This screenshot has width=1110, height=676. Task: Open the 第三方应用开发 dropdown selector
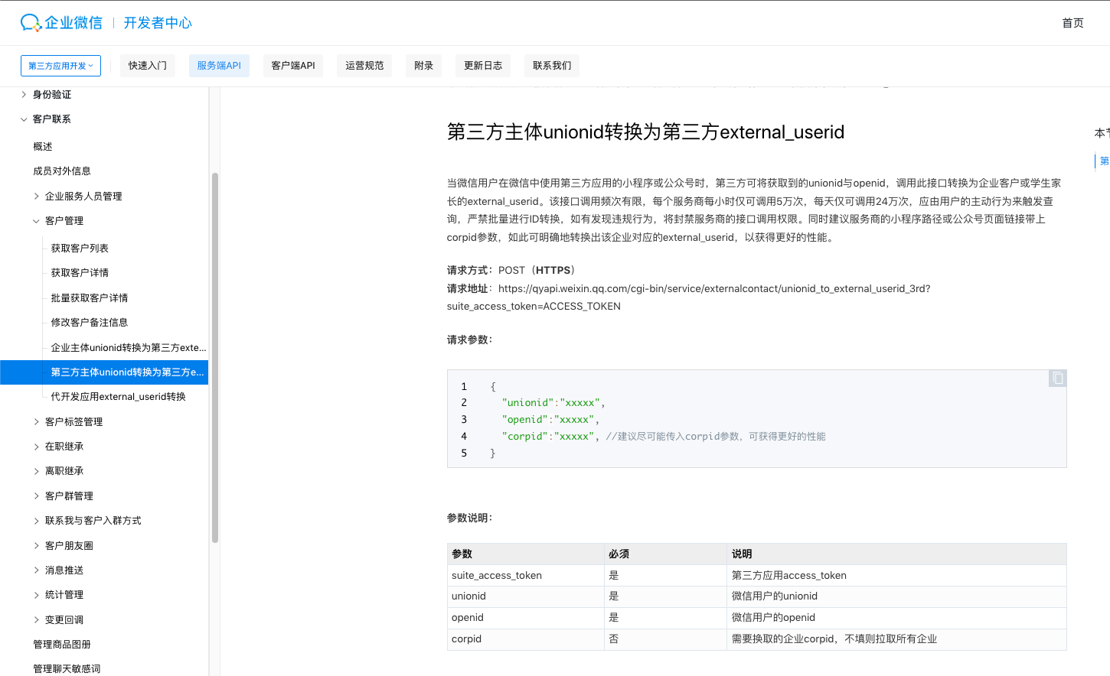[x=60, y=65]
